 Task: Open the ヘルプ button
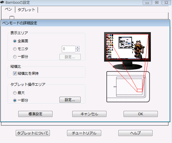coord(135,133)
